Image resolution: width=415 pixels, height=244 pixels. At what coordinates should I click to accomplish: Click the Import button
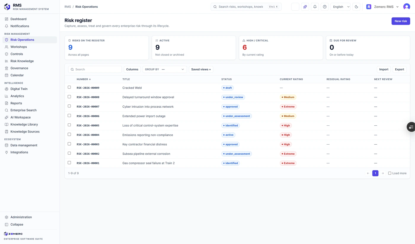[x=384, y=70]
